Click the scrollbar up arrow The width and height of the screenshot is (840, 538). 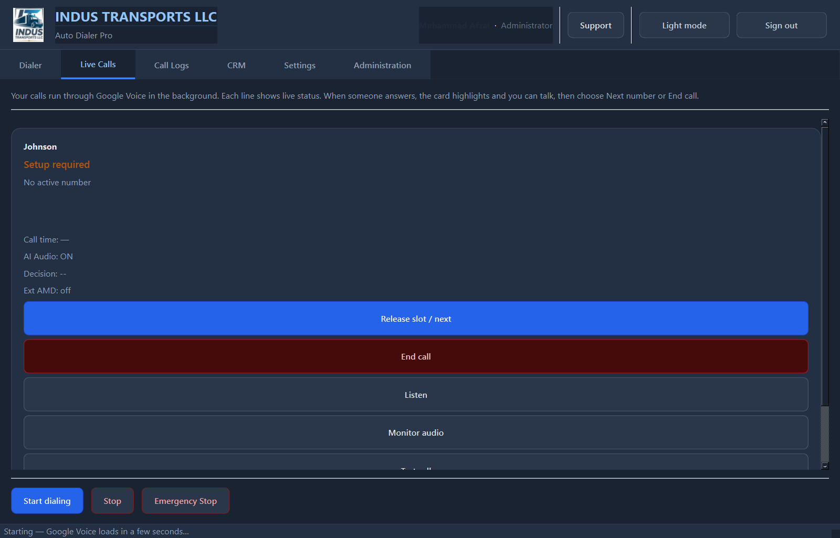[x=825, y=122]
